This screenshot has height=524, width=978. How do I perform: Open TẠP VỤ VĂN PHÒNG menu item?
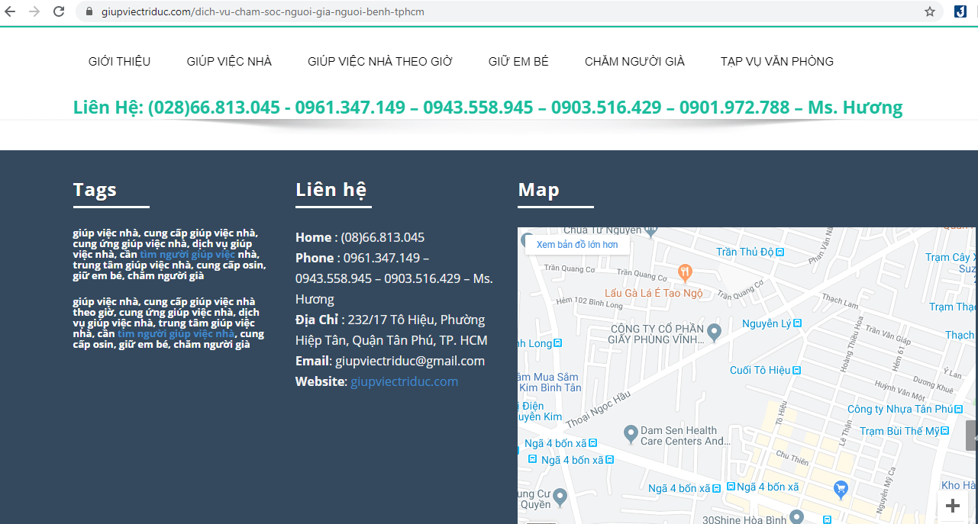tap(777, 62)
